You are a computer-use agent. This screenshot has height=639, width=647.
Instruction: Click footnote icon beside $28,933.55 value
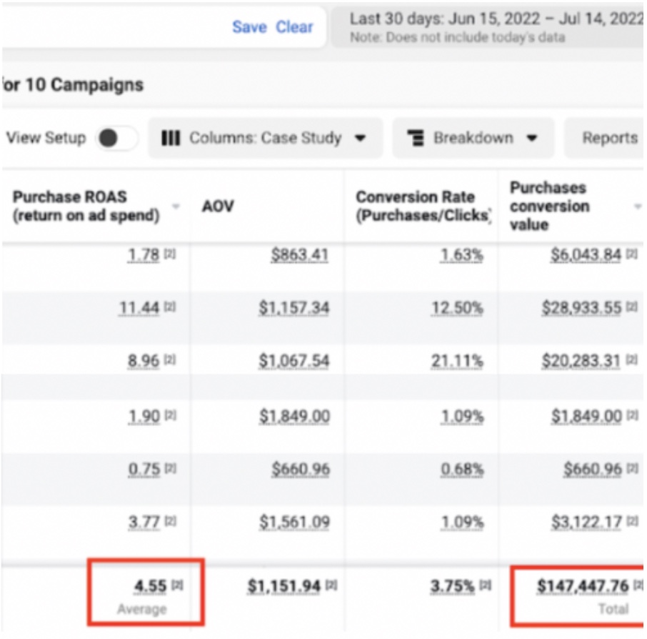[631, 308]
